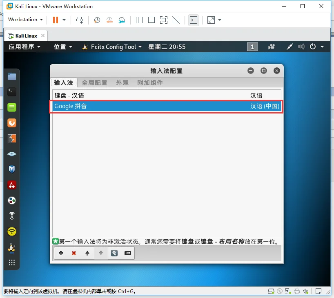This screenshot has height=298, width=334.
Task: Remove selected input method with red X
Action: (74, 253)
